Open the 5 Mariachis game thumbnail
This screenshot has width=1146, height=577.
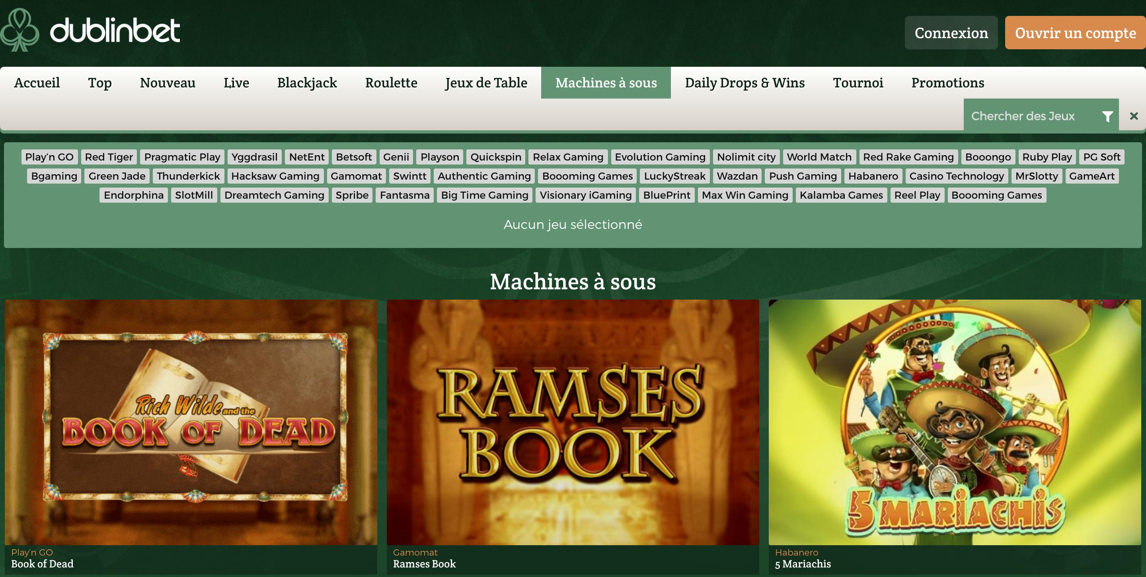pyautogui.click(x=955, y=422)
